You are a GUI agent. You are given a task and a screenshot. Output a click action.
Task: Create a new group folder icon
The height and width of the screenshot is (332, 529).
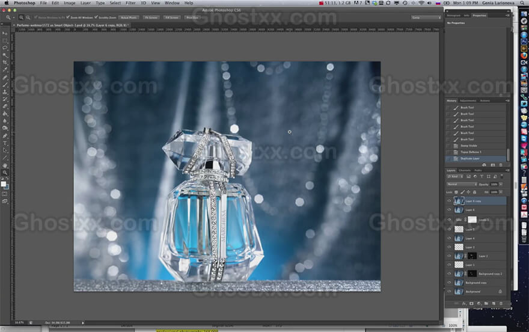[x=486, y=304]
